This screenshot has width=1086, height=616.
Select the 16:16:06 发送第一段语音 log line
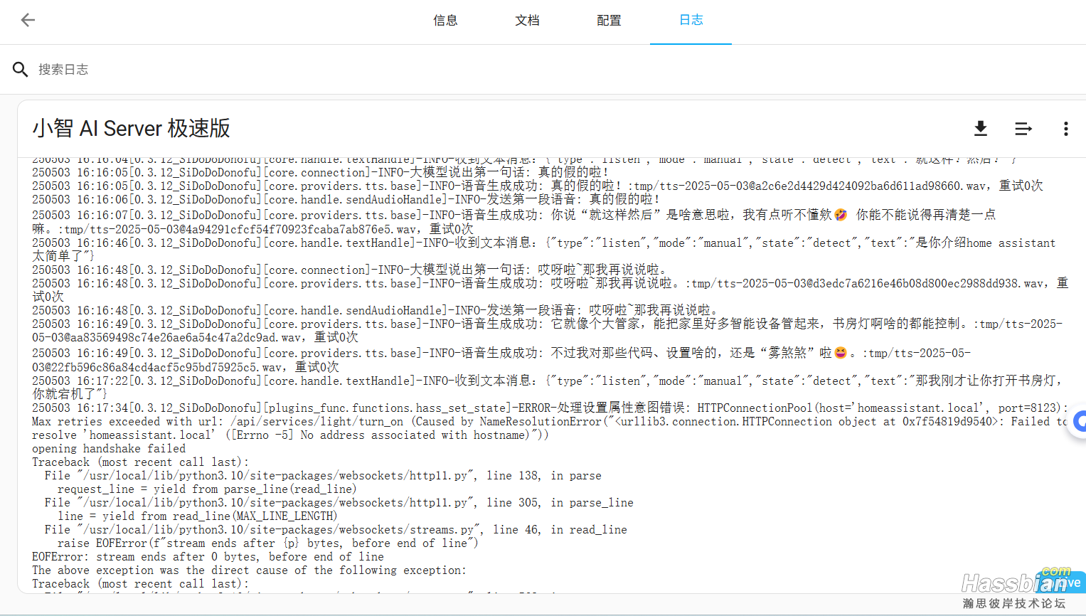pos(346,200)
